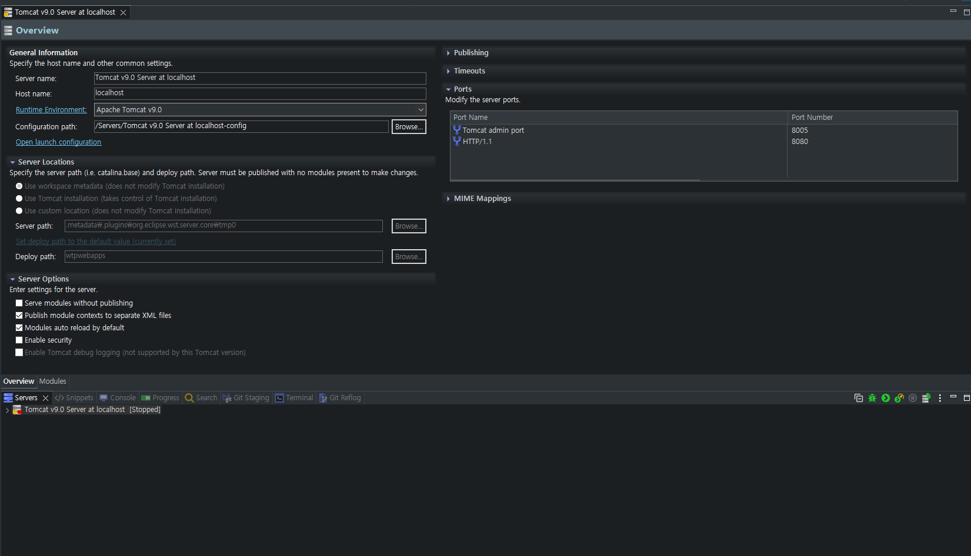Screen dimensions: 971x556
Task: Select port number 8005 cell
Action: (800, 130)
